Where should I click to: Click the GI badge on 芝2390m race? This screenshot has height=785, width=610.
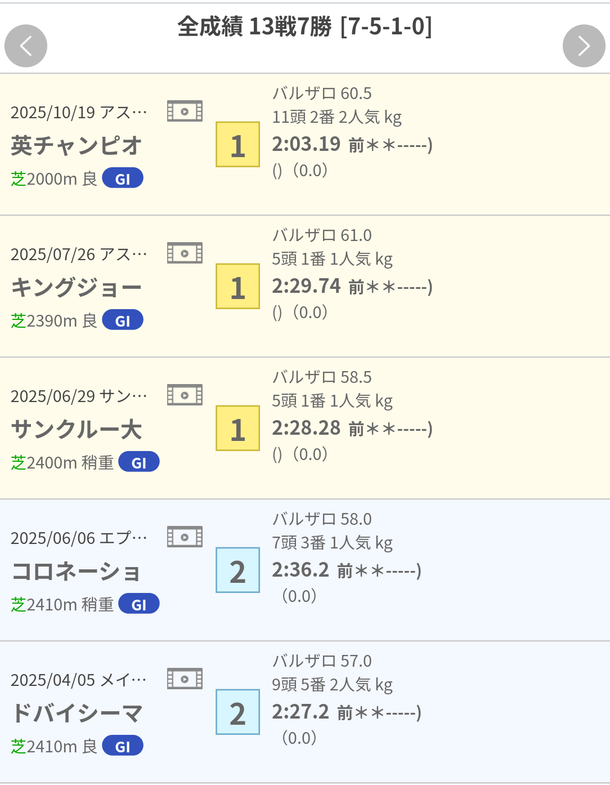[123, 320]
